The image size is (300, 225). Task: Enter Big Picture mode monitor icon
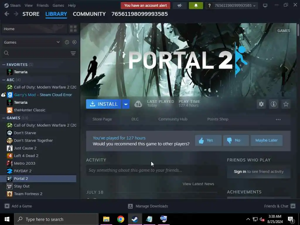265,5
